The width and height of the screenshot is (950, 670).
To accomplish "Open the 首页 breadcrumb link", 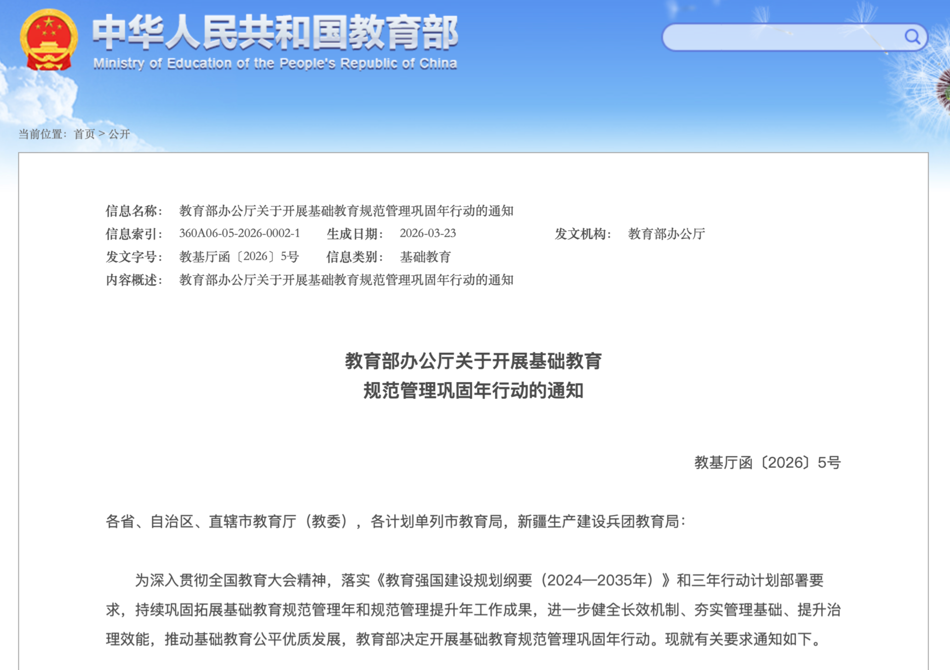I will tap(84, 134).
